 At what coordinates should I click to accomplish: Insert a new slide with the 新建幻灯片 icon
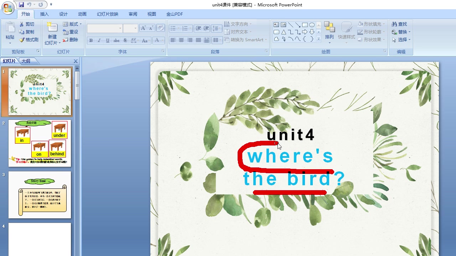(52, 28)
